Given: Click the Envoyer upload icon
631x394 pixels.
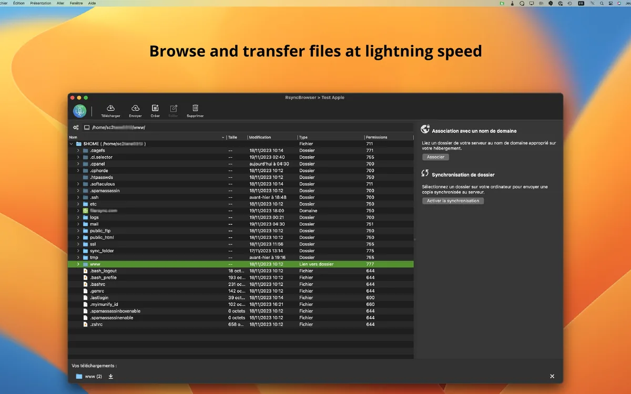Looking at the screenshot, I should tap(135, 108).
